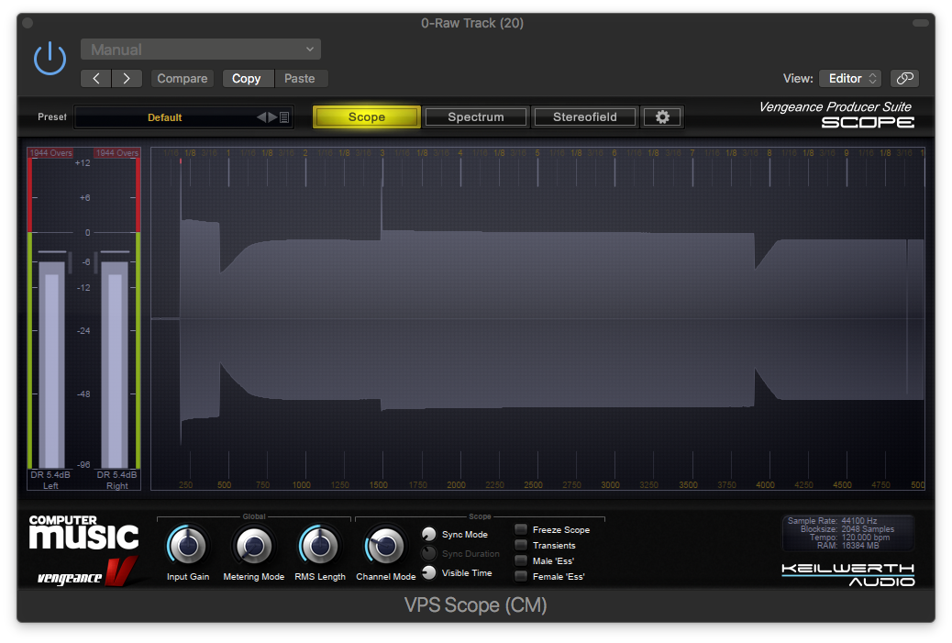Open the preset list menu icon
The width and height of the screenshot is (952, 643).
click(284, 117)
